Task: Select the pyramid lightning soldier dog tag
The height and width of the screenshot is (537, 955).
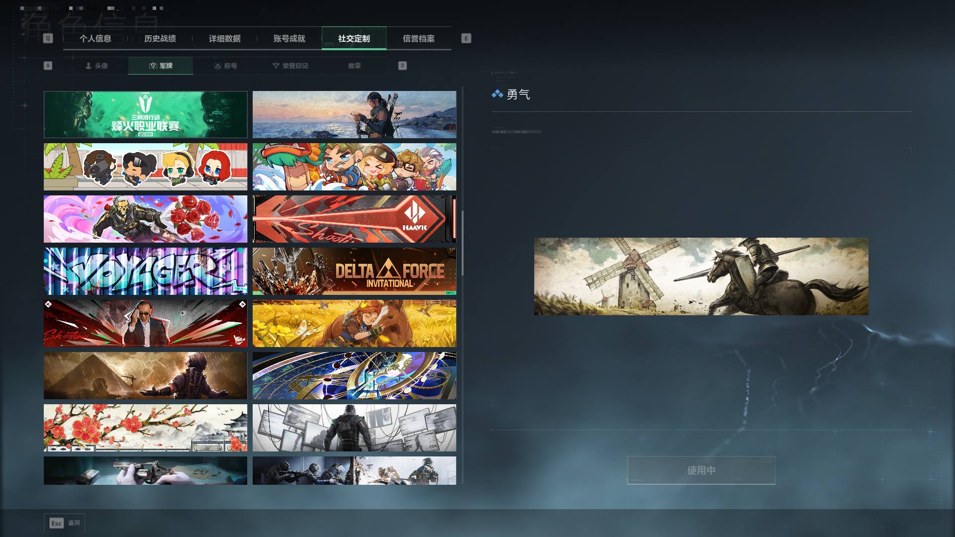Action: tap(145, 375)
